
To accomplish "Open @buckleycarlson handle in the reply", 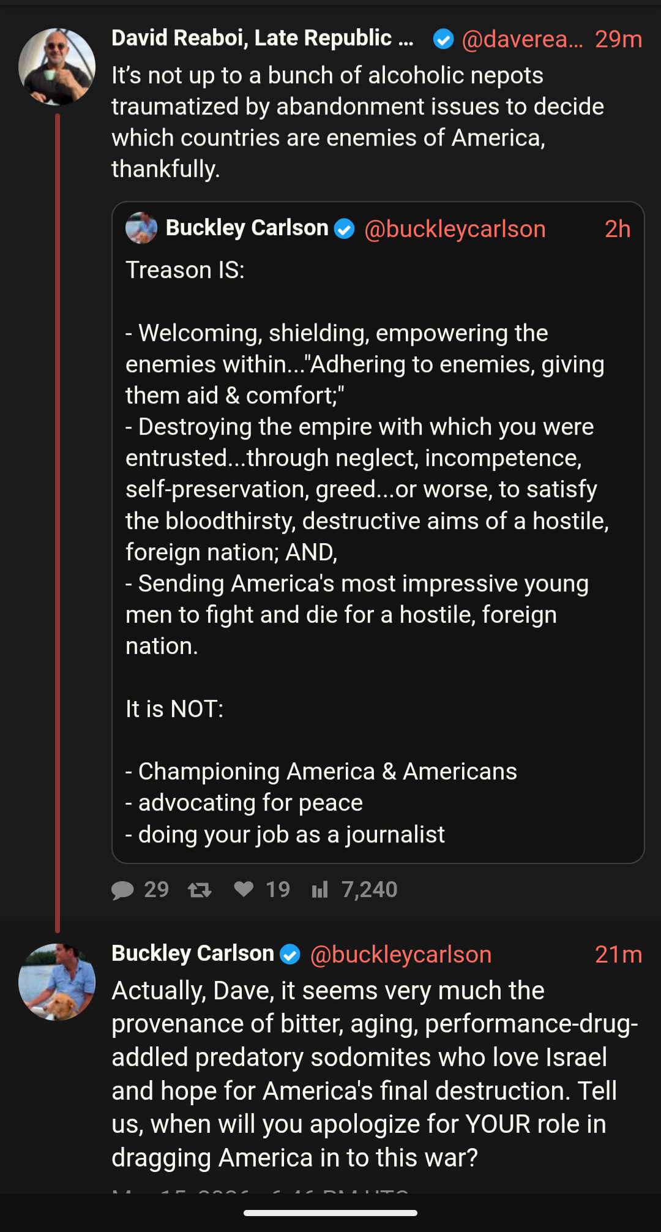I will pos(401,955).
